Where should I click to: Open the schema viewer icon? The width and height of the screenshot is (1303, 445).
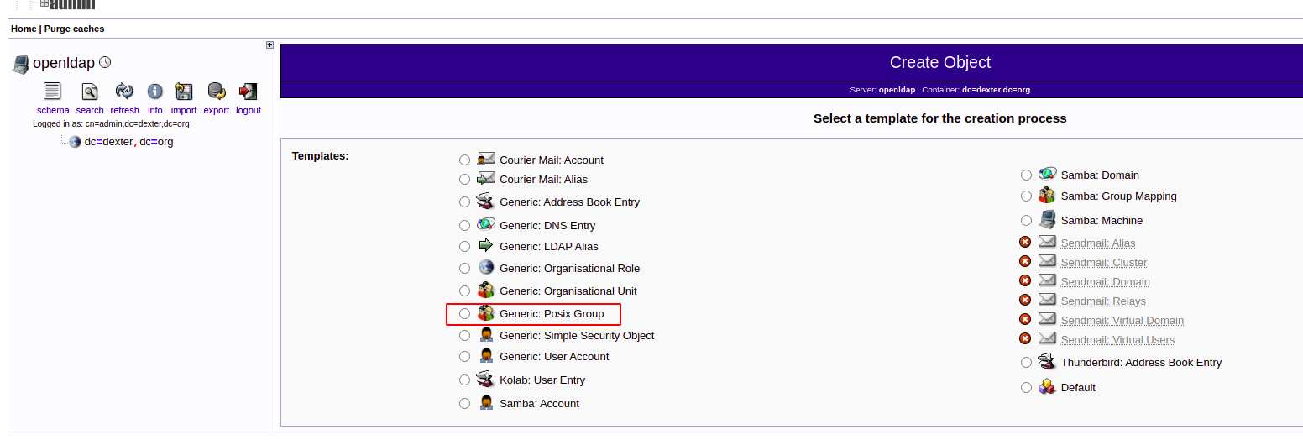(x=53, y=92)
